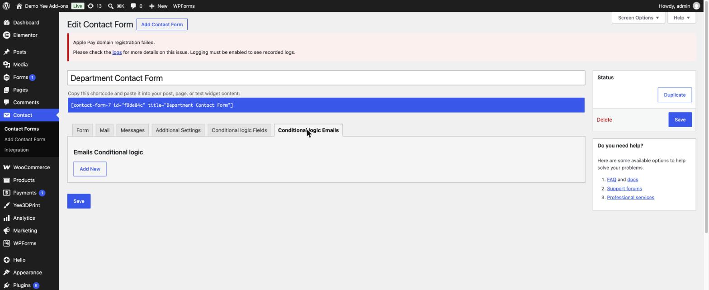Select the contact-form-7 shortcode field

tap(326, 105)
